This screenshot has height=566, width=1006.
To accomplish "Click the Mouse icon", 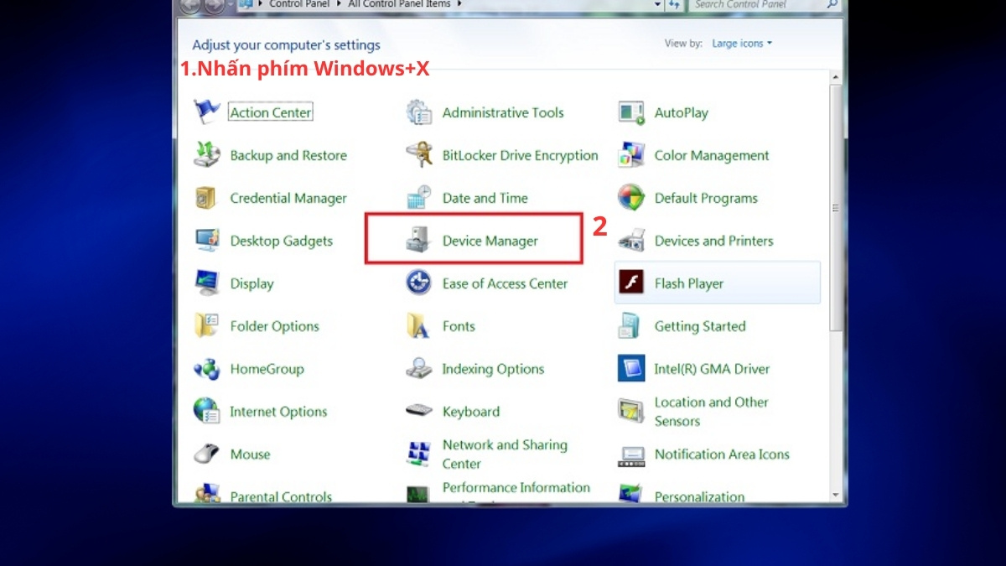I will coord(207,454).
